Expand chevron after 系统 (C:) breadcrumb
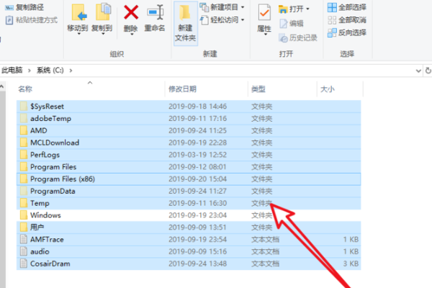Viewport: 432px width, 288px height. (71, 71)
